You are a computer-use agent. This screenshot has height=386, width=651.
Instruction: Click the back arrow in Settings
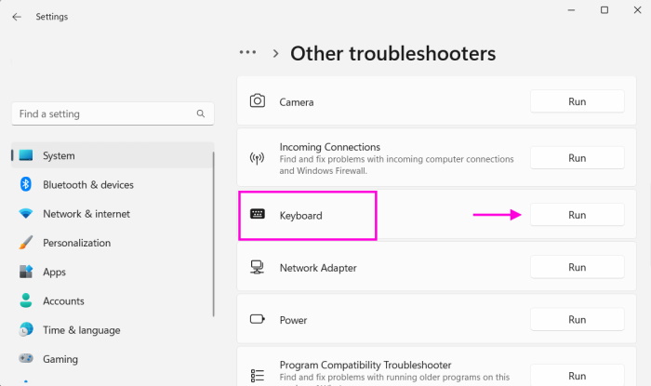[17, 17]
